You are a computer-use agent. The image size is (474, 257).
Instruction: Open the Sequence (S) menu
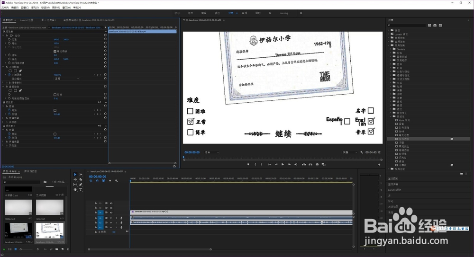click(x=35, y=7)
